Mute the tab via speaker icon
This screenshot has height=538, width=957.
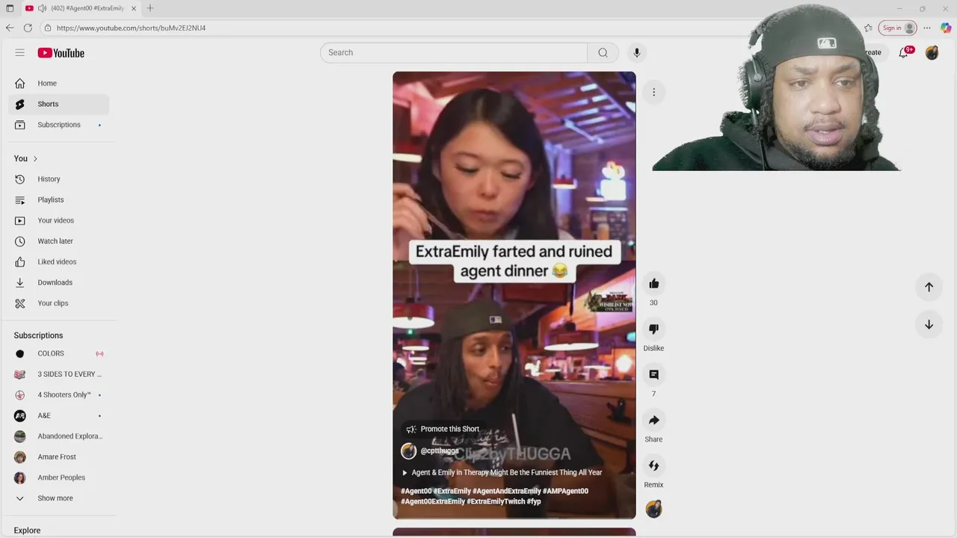[42, 8]
